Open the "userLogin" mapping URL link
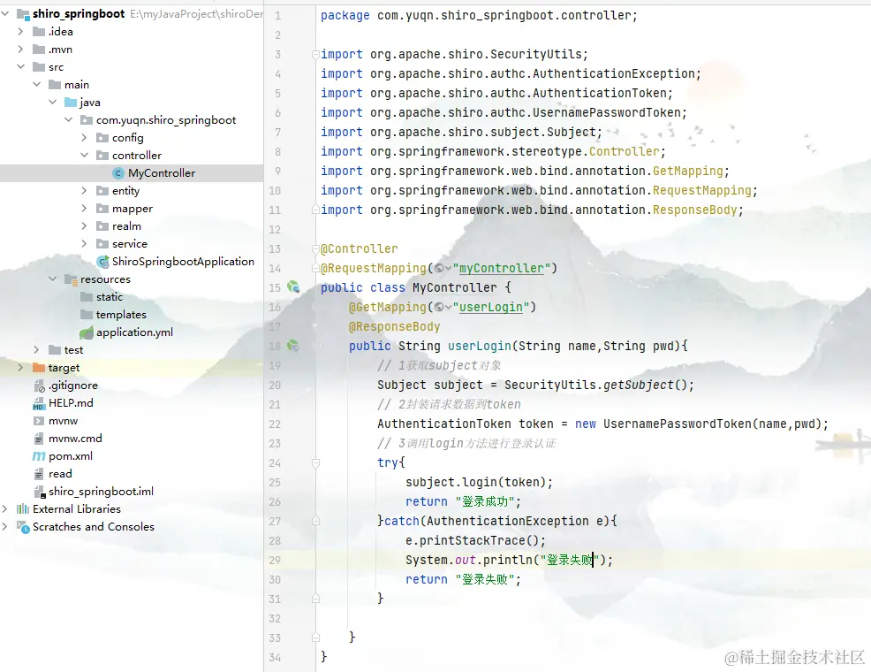 490,307
